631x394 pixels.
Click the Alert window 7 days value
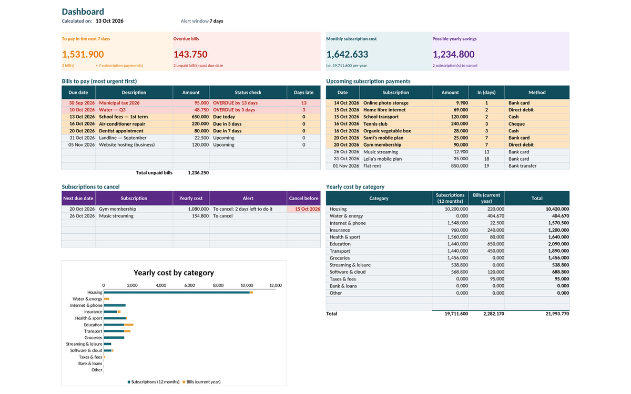(216, 21)
